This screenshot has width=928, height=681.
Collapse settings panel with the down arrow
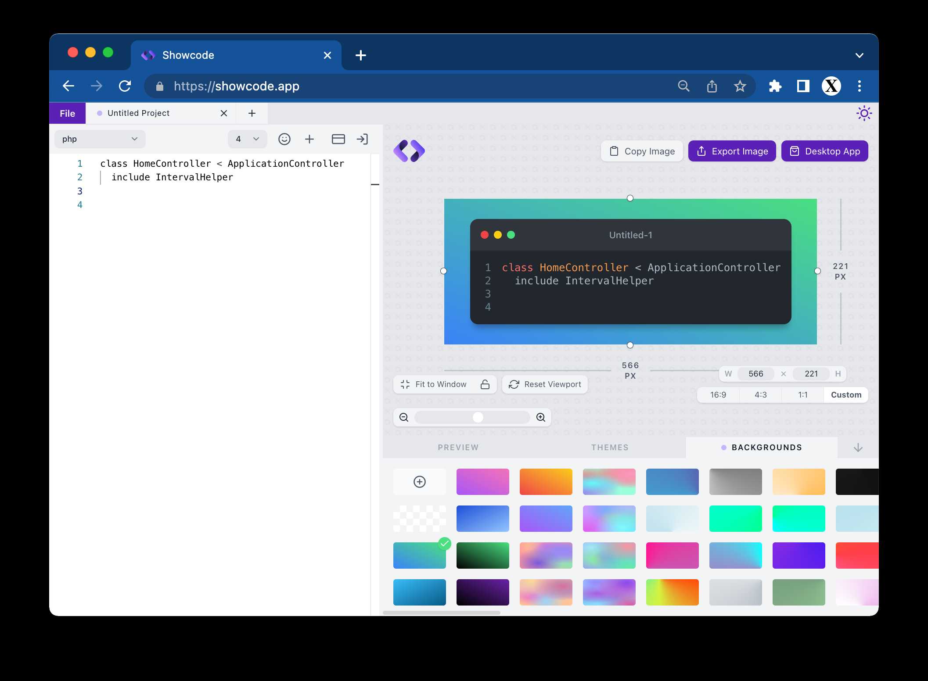858,448
